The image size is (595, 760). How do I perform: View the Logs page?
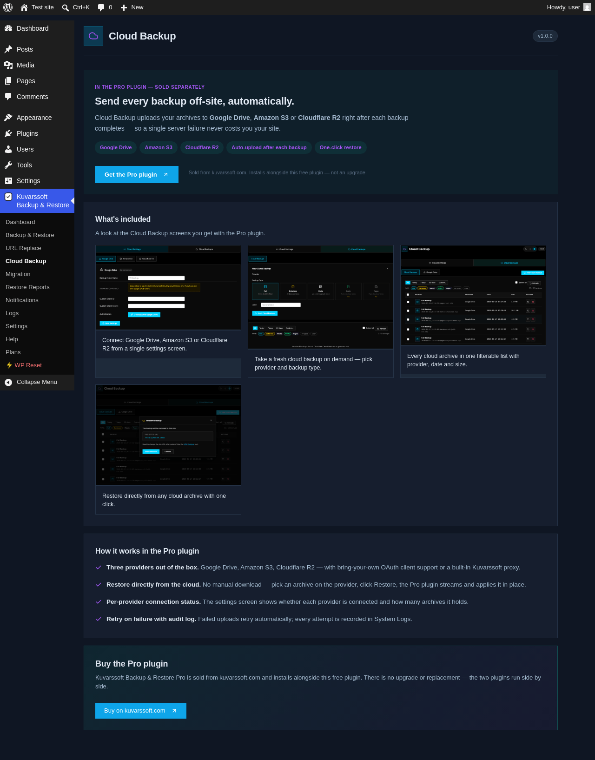(x=12, y=313)
